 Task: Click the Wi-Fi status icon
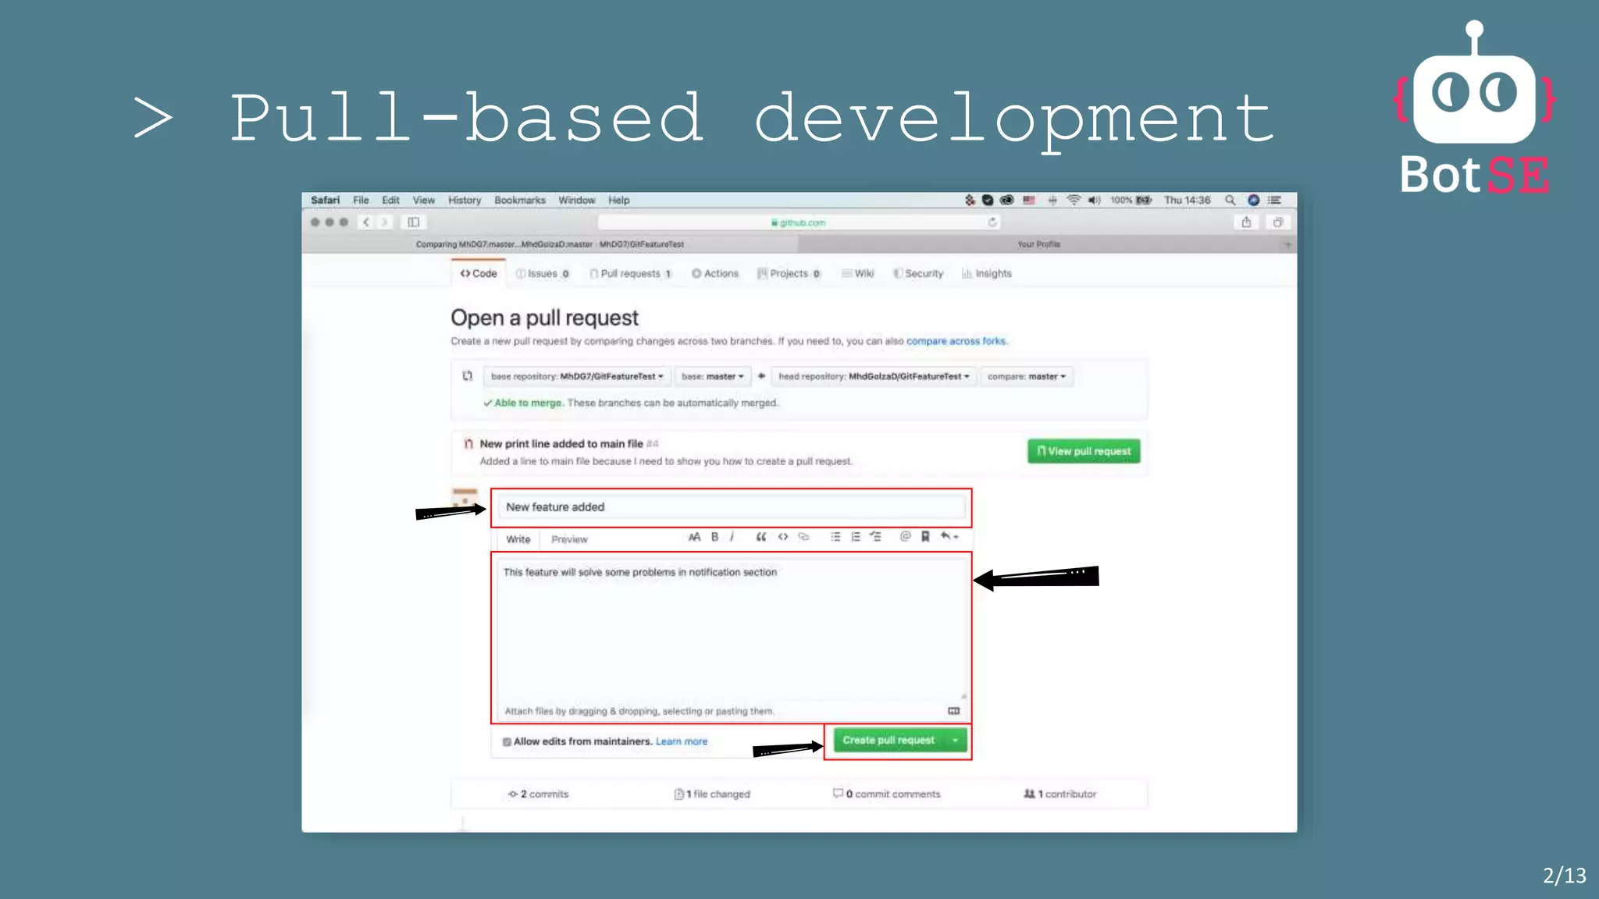pos(1074,201)
